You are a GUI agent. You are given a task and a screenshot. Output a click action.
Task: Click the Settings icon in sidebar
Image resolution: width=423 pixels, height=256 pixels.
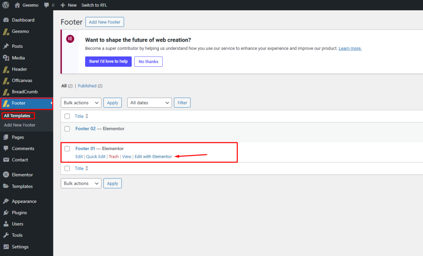pyautogui.click(x=6, y=247)
